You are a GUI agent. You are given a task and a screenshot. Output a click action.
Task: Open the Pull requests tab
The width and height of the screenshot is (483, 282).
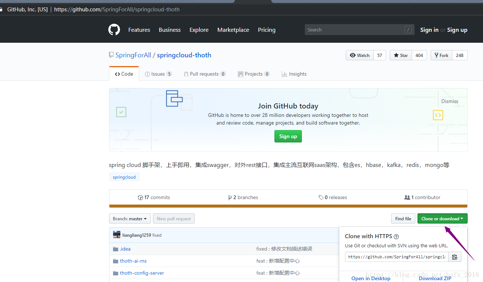pyautogui.click(x=205, y=74)
